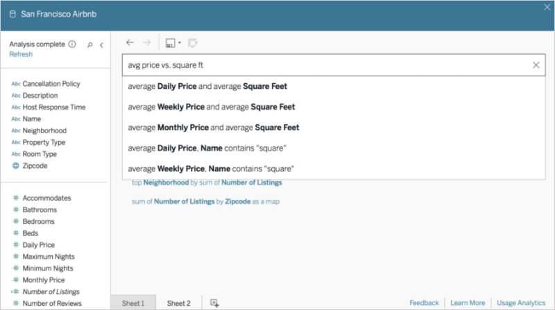Close the San Francisco Airbnb dialog

(x=547, y=7)
